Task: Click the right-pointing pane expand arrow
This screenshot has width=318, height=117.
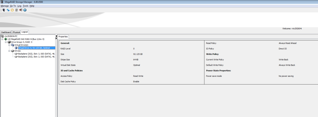Action: click(56, 38)
